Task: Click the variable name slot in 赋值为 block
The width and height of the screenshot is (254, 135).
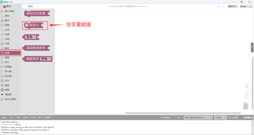Action: [x=27, y=25]
